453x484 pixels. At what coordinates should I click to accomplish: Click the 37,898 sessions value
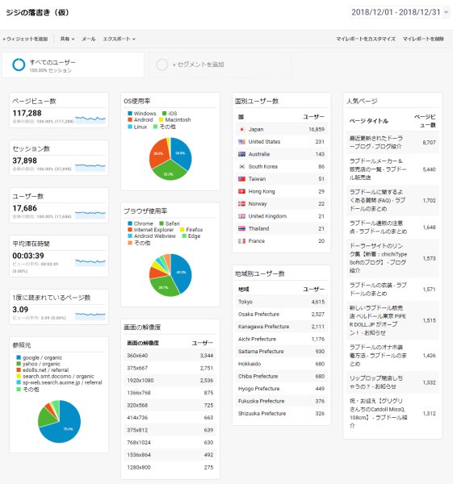pyautogui.click(x=25, y=161)
